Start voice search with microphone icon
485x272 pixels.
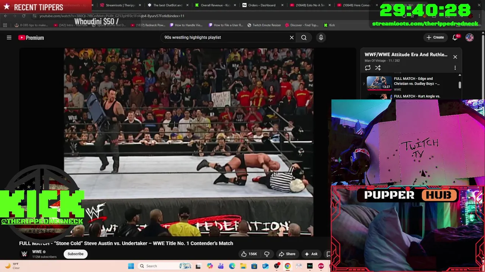click(321, 37)
